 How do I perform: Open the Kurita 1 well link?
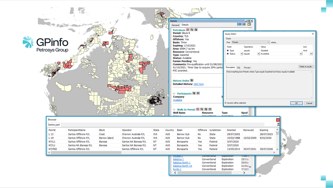click(177, 169)
